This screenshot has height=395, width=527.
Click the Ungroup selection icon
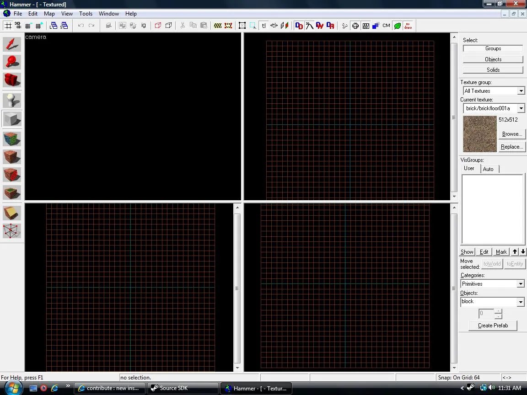[x=133, y=26]
